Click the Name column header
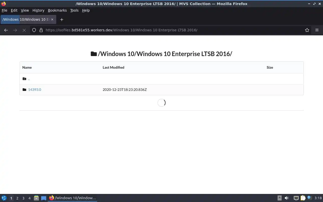323x202 pixels. point(27,67)
